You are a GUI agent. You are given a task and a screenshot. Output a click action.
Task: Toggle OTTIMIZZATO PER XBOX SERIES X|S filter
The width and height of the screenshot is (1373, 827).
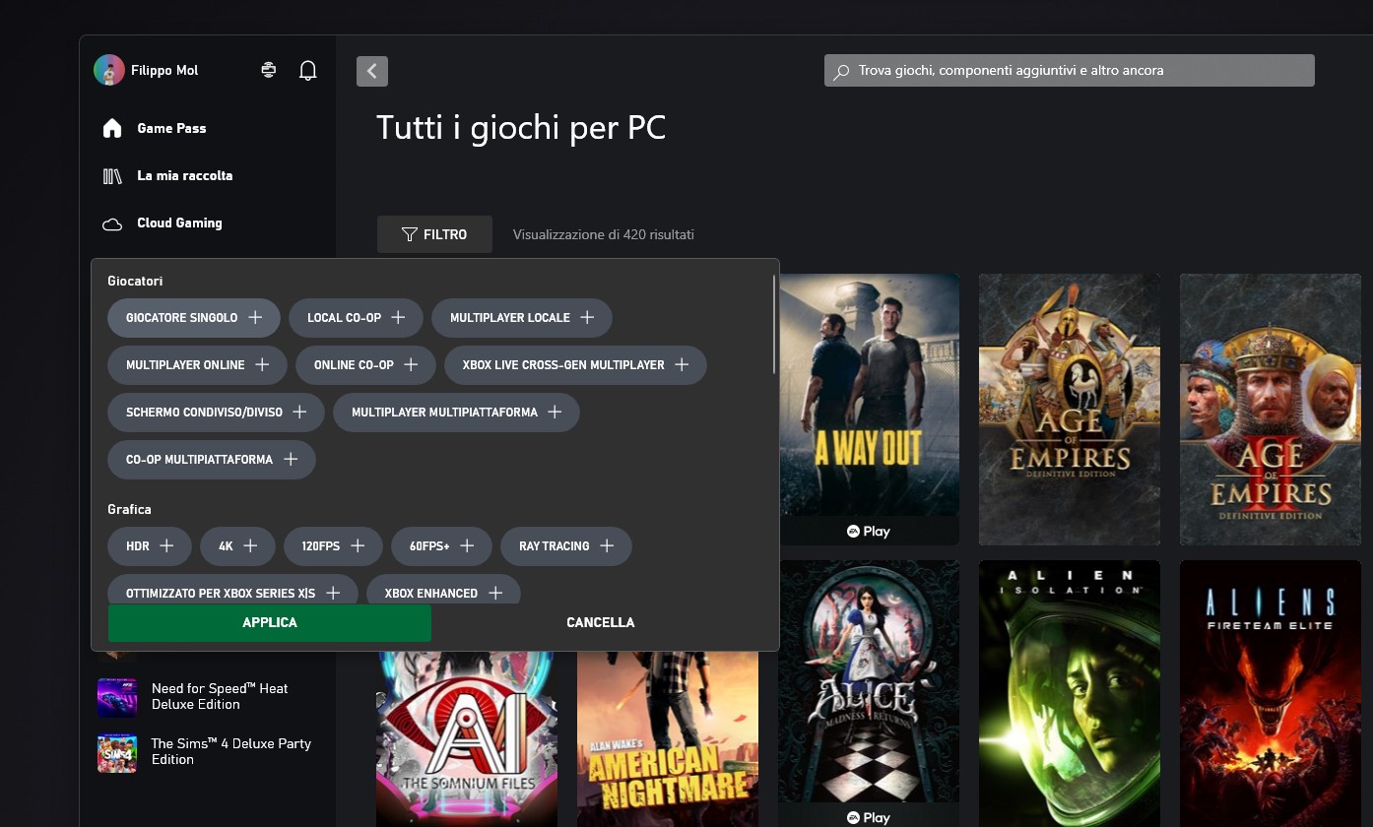tap(233, 590)
